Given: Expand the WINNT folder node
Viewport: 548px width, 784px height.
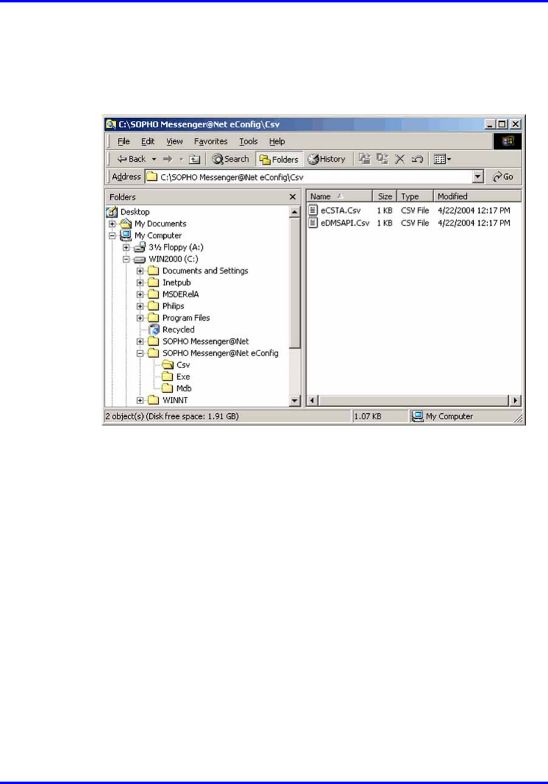Looking at the screenshot, I should pos(141,401).
